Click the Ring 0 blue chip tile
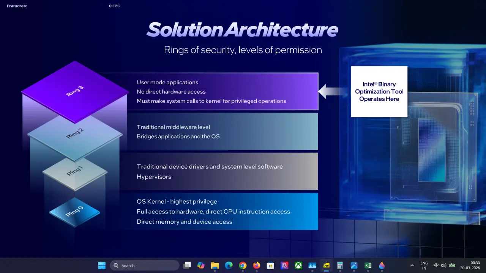Viewport: 486px width, 273px height. point(74,212)
